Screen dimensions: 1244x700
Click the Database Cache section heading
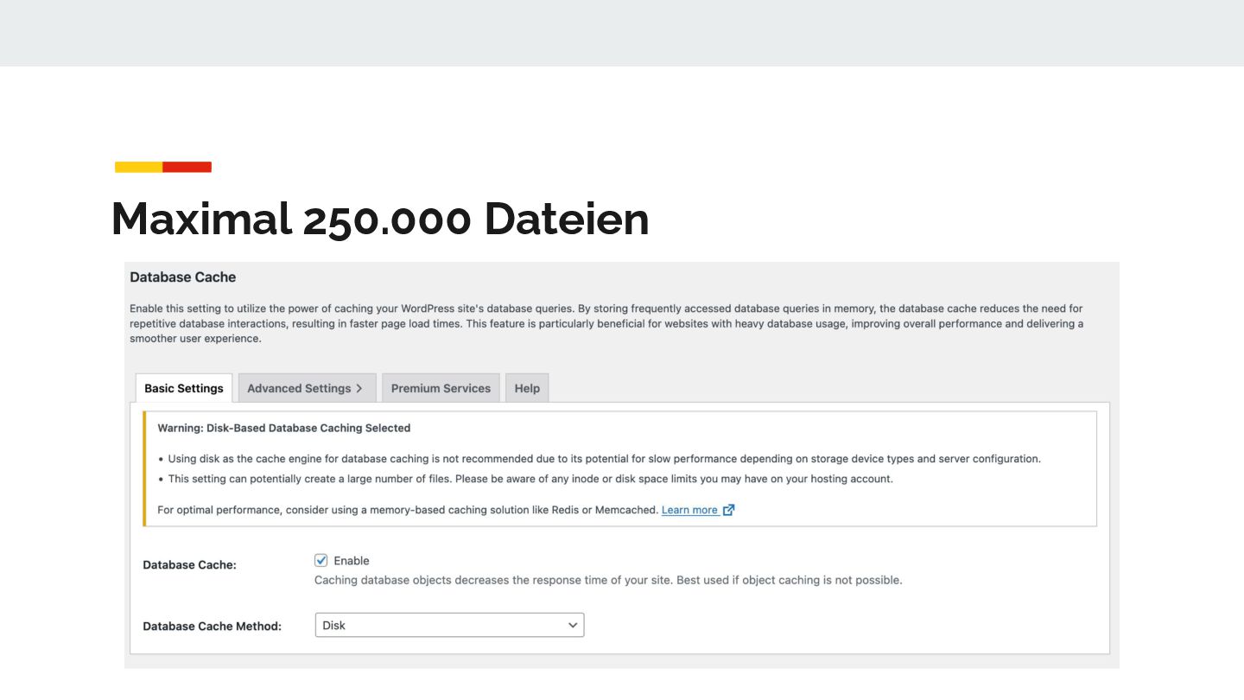(183, 277)
